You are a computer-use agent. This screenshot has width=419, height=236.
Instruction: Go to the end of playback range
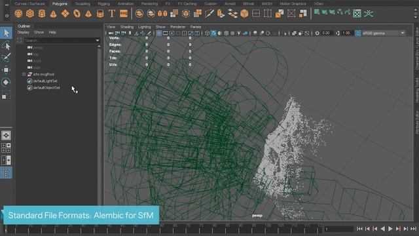click(414, 229)
